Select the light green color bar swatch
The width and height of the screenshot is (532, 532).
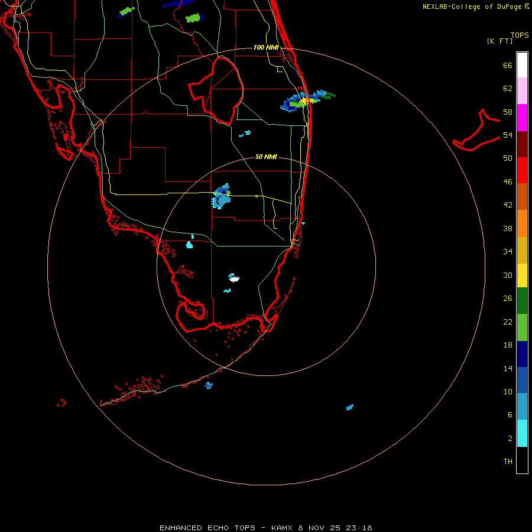pyautogui.click(x=522, y=327)
